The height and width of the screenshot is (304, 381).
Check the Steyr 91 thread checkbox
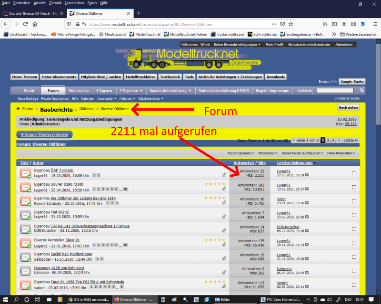pyautogui.click(x=354, y=243)
